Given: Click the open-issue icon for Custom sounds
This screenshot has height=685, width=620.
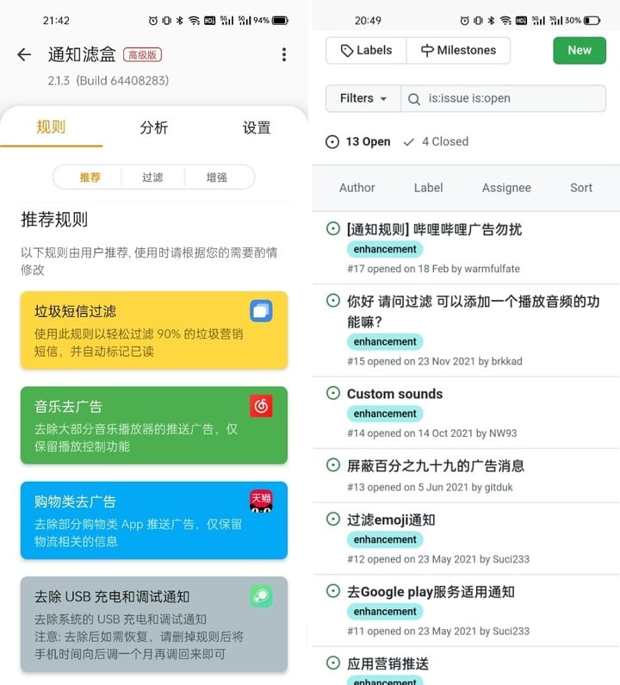Looking at the screenshot, I should coord(333,393).
